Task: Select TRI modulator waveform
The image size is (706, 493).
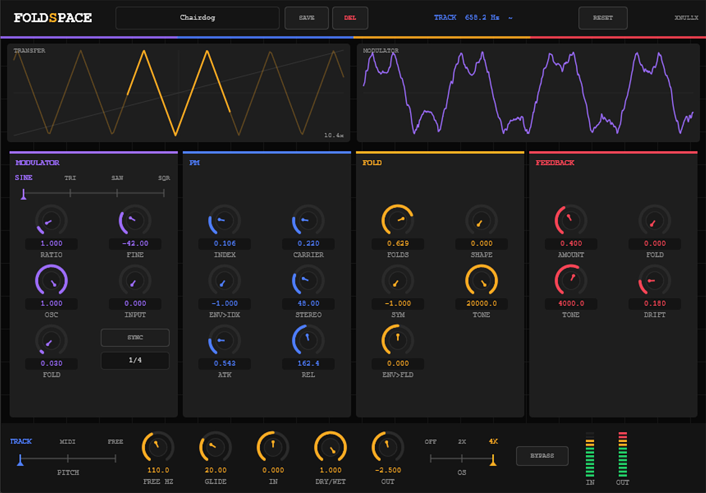Action: pyautogui.click(x=70, y=178)
